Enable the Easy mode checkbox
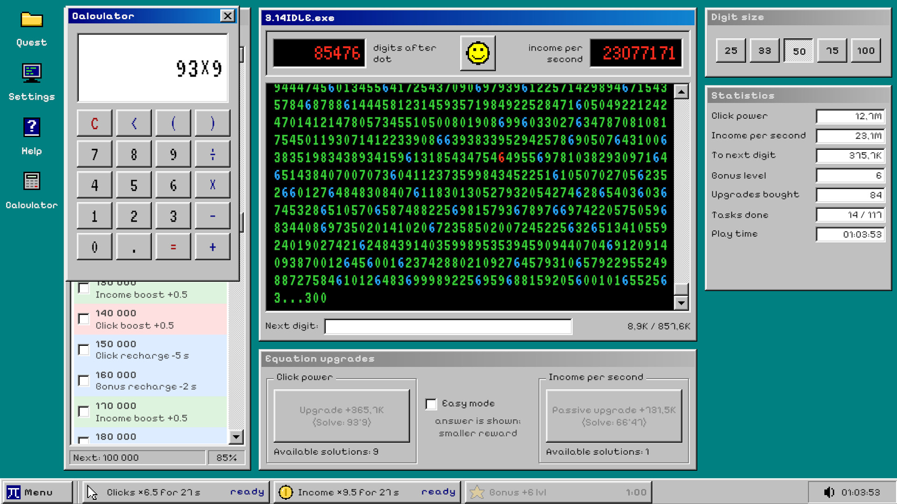 (x=431, y=404)
